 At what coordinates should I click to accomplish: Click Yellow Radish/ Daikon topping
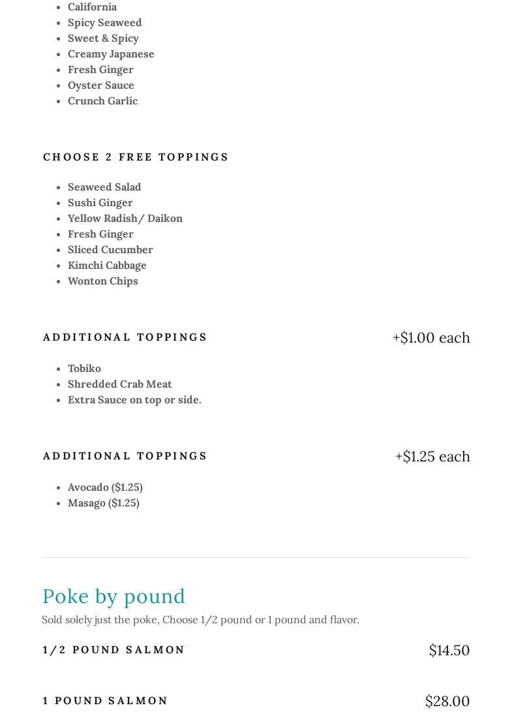tap(125, 218)
